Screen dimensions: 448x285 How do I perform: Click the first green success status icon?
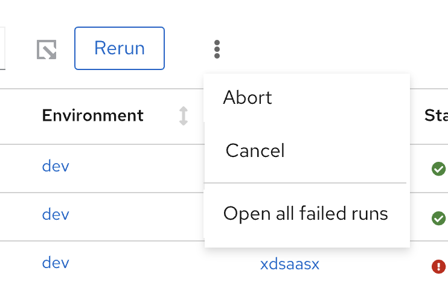pos(438,169)
